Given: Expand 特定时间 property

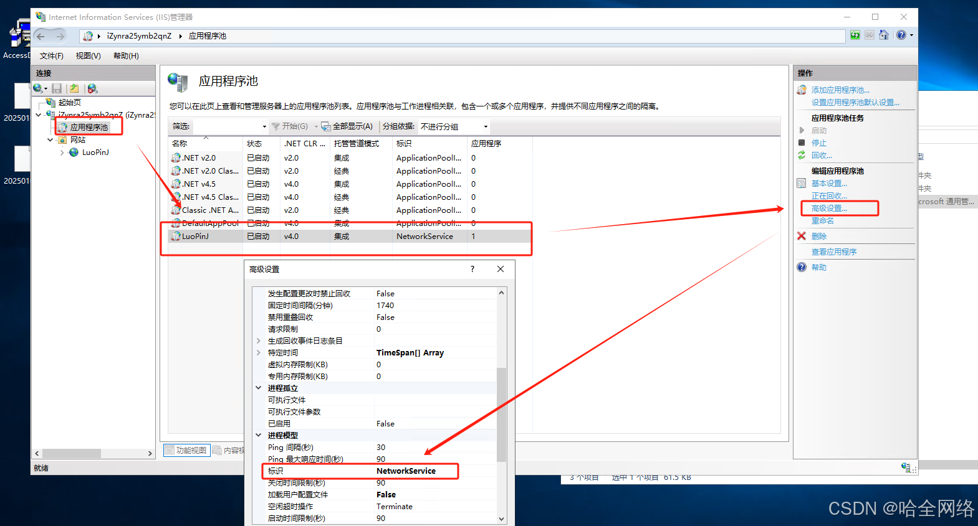Looking at the screenshot, I should tap(259, 352).
